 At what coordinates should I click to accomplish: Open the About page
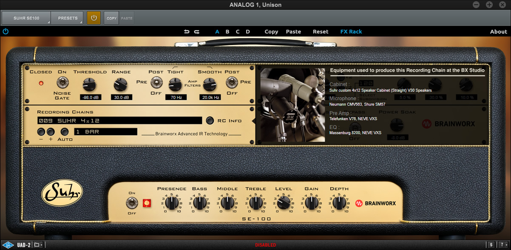(498, 32)
